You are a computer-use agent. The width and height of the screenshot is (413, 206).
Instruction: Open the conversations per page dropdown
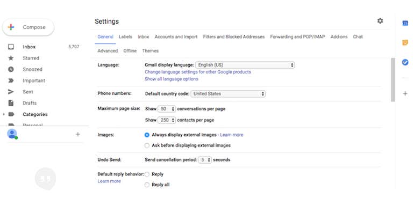[x=167, y=109]
